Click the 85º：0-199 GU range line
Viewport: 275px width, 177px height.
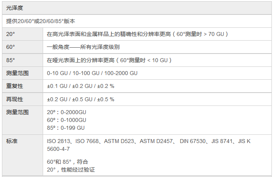point(66,128)
